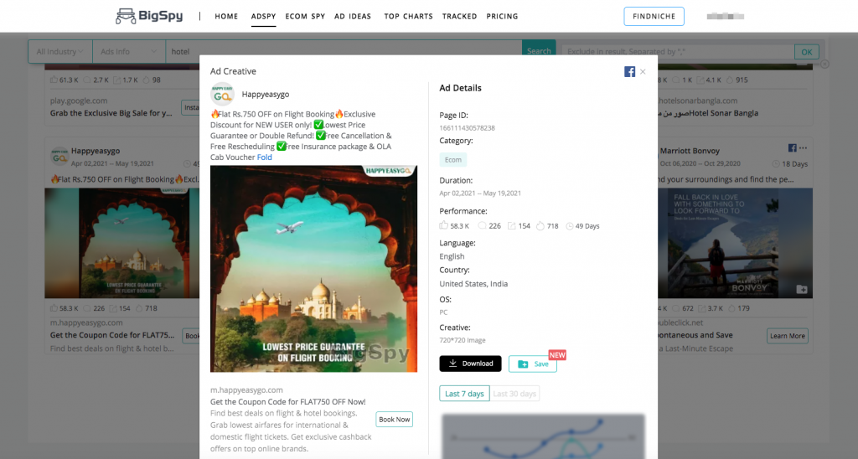Open the ADSPY tab
This screenshot has width=858, height=459.
point(263,17)
